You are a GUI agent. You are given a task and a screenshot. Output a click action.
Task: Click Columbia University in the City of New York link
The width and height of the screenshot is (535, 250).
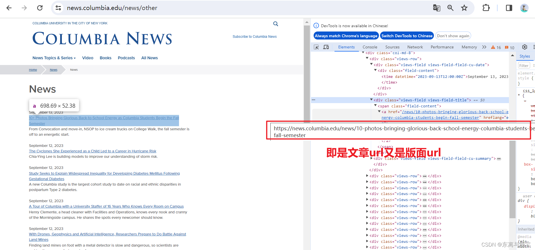70,23
